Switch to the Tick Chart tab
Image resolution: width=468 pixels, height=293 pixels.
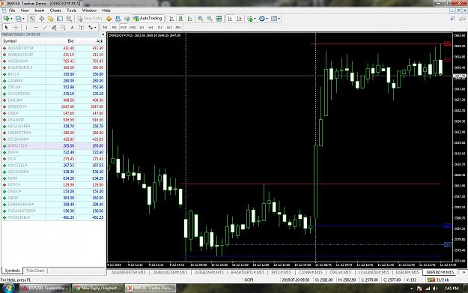[35, 271]
